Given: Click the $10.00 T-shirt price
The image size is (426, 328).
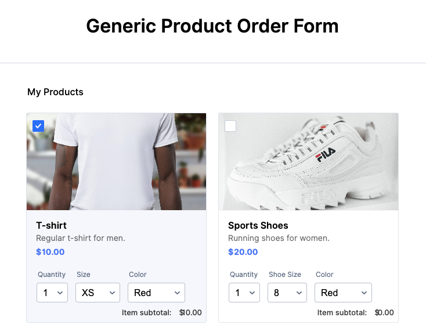Looking at the screenshot, I should point(50,252).
